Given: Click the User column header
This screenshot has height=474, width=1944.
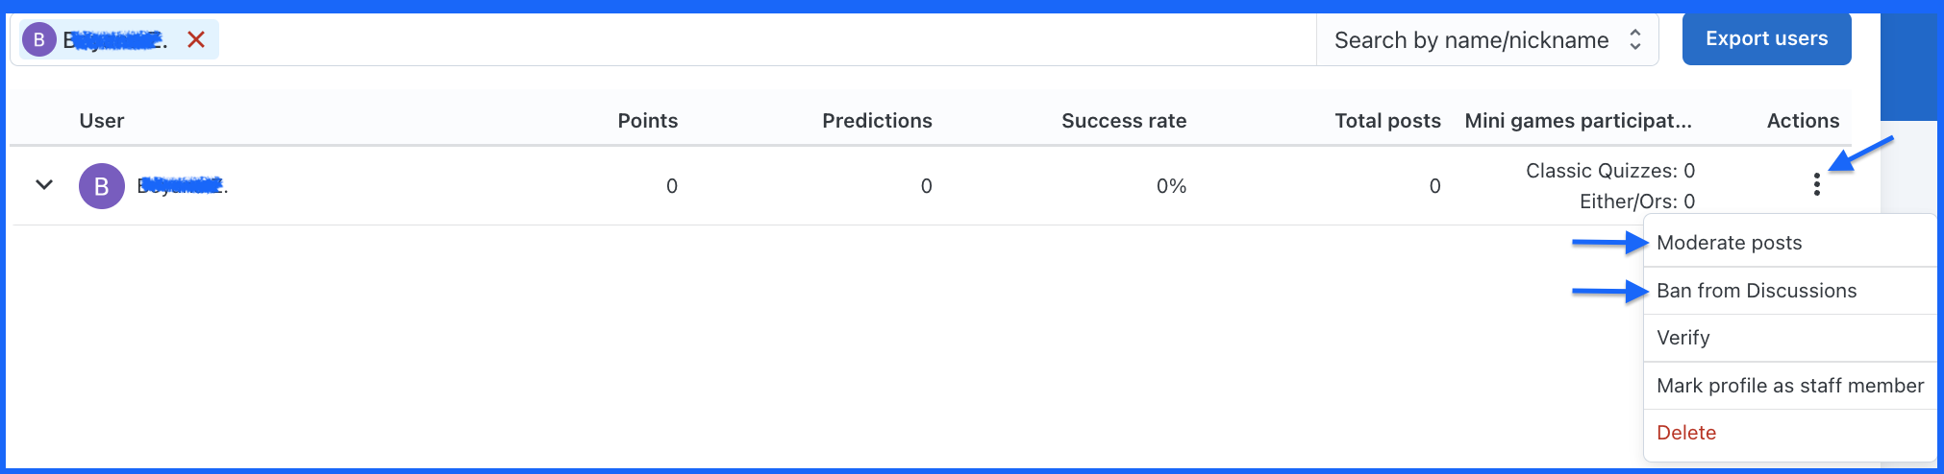Looking at the screenshot, I should 102,121.
